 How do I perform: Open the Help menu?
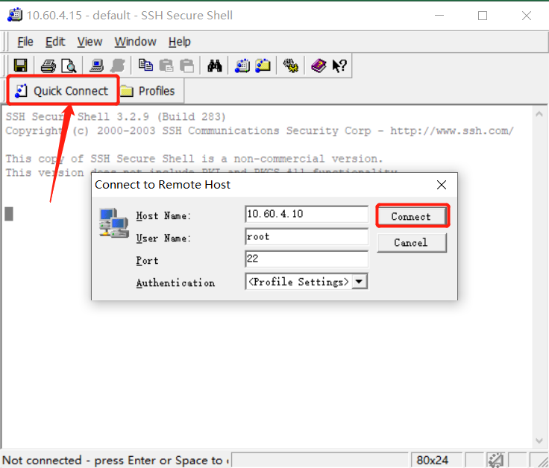point(179,42)
